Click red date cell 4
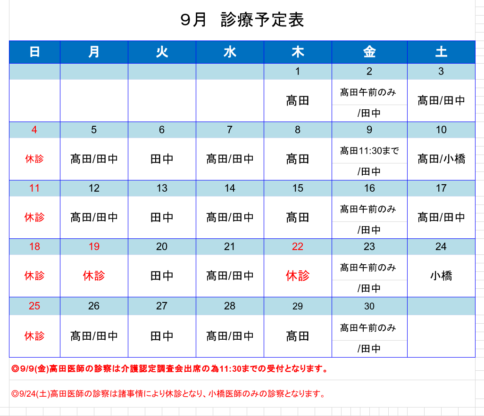The width and height of the screenshot is (484, 416). (34, 130)
